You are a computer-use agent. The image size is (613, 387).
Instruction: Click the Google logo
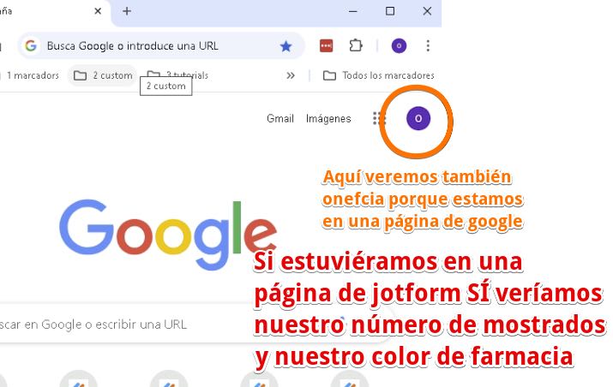pyautogui.click(x=168, y=235)
